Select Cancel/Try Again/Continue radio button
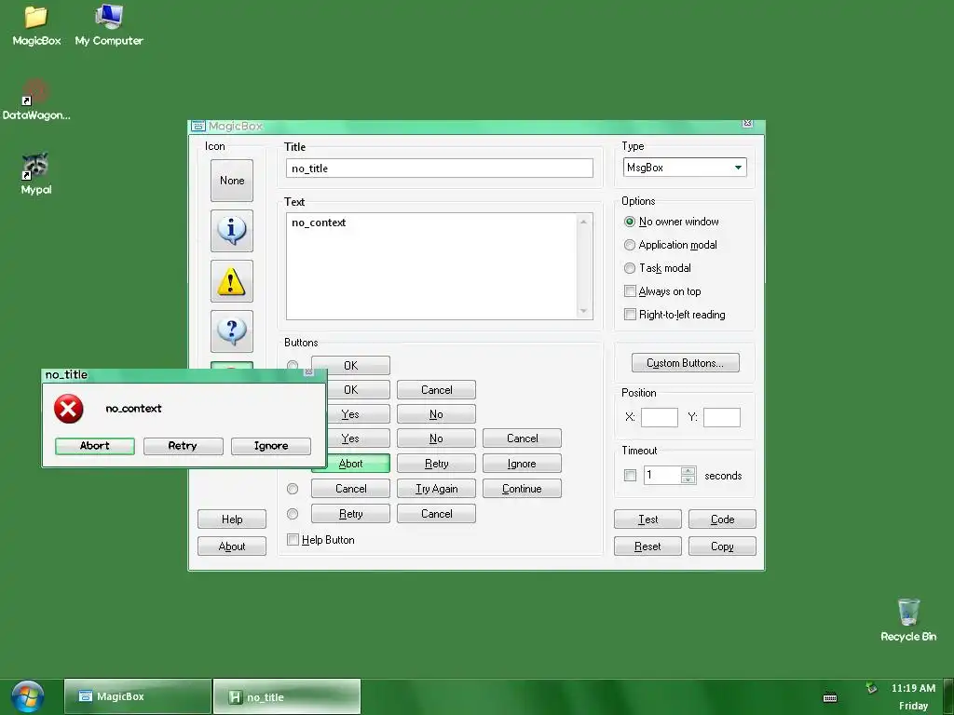 (x=293, y=489)
